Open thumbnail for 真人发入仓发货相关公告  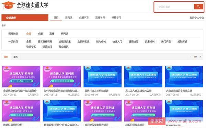(143, 77)
